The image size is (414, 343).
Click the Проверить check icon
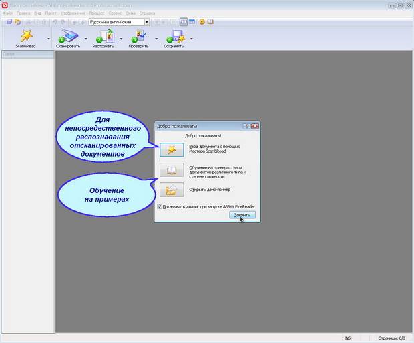click(x=140, y=36)
